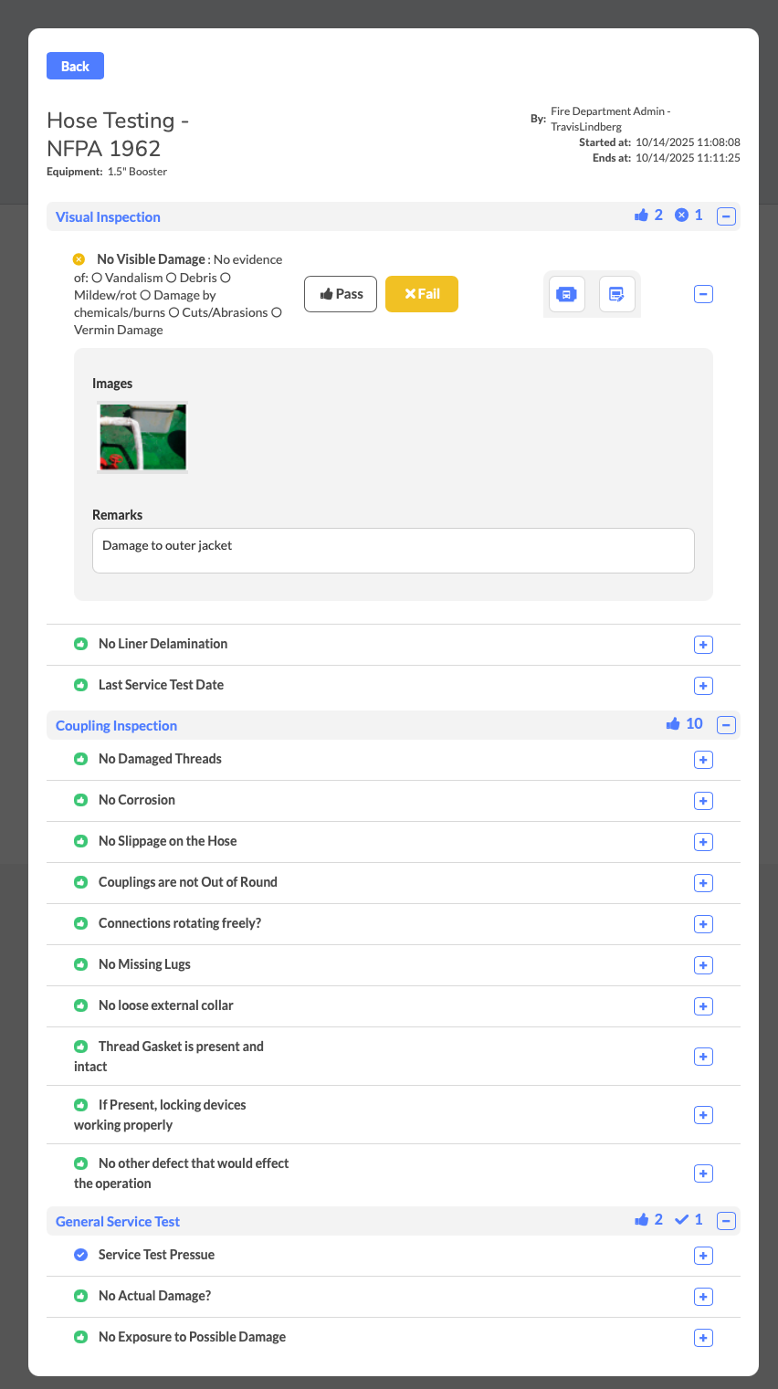
Task: Expand the No Liner Delamination item
Action: pos(703,645)
